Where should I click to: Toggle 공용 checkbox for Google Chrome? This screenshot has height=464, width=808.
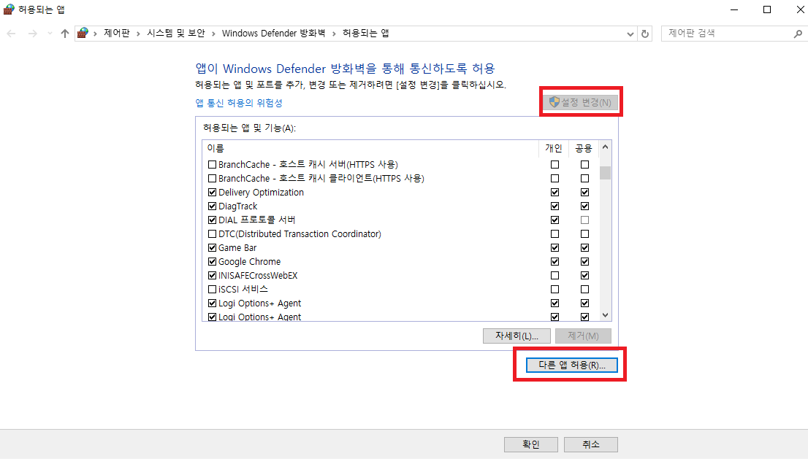pos(584,262)
